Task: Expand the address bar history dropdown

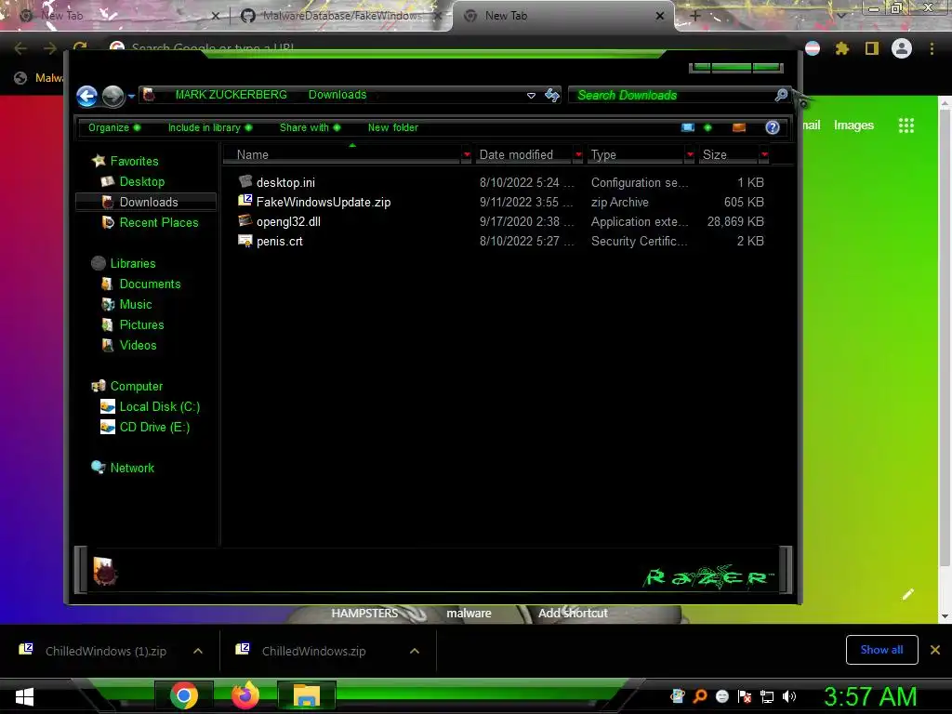Action: [531, 96]
